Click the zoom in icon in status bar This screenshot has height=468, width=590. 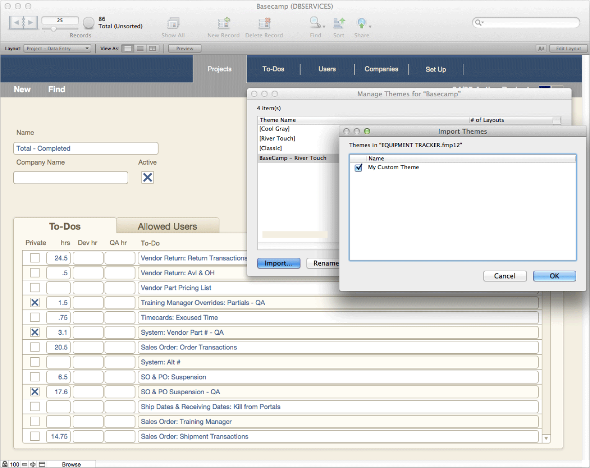(x=33, y=464)
